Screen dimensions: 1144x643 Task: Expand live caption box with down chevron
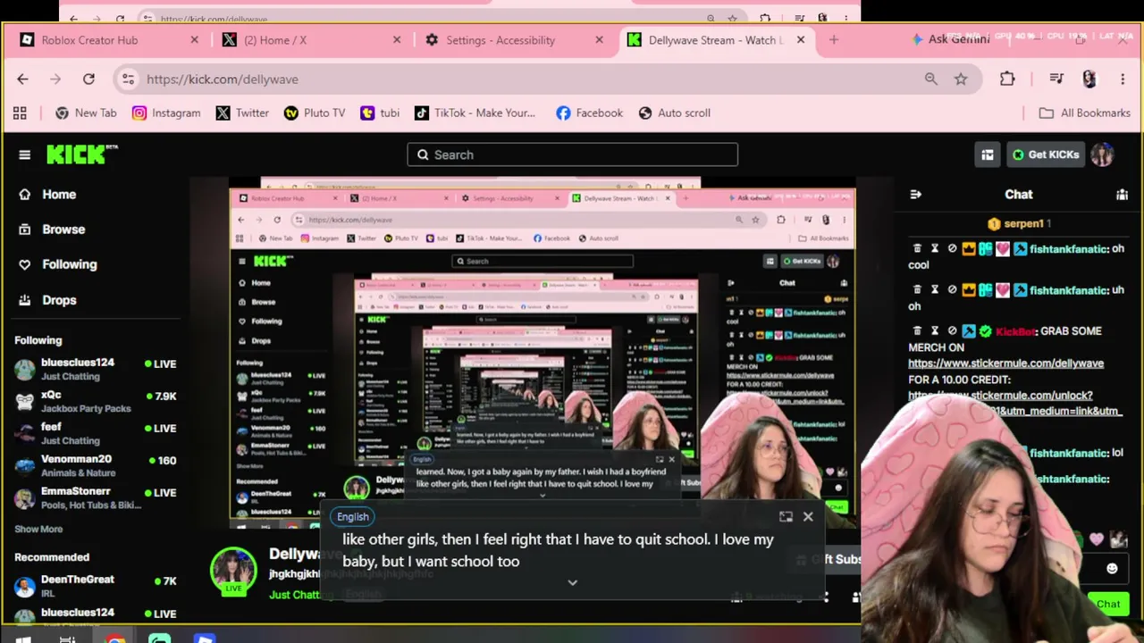point(573,582)
